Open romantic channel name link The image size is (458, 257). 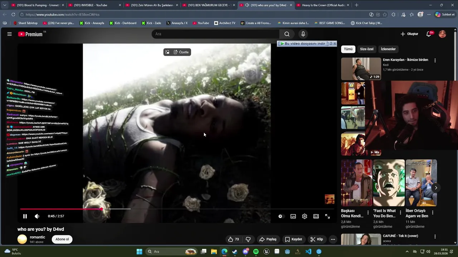coord(37,237)
